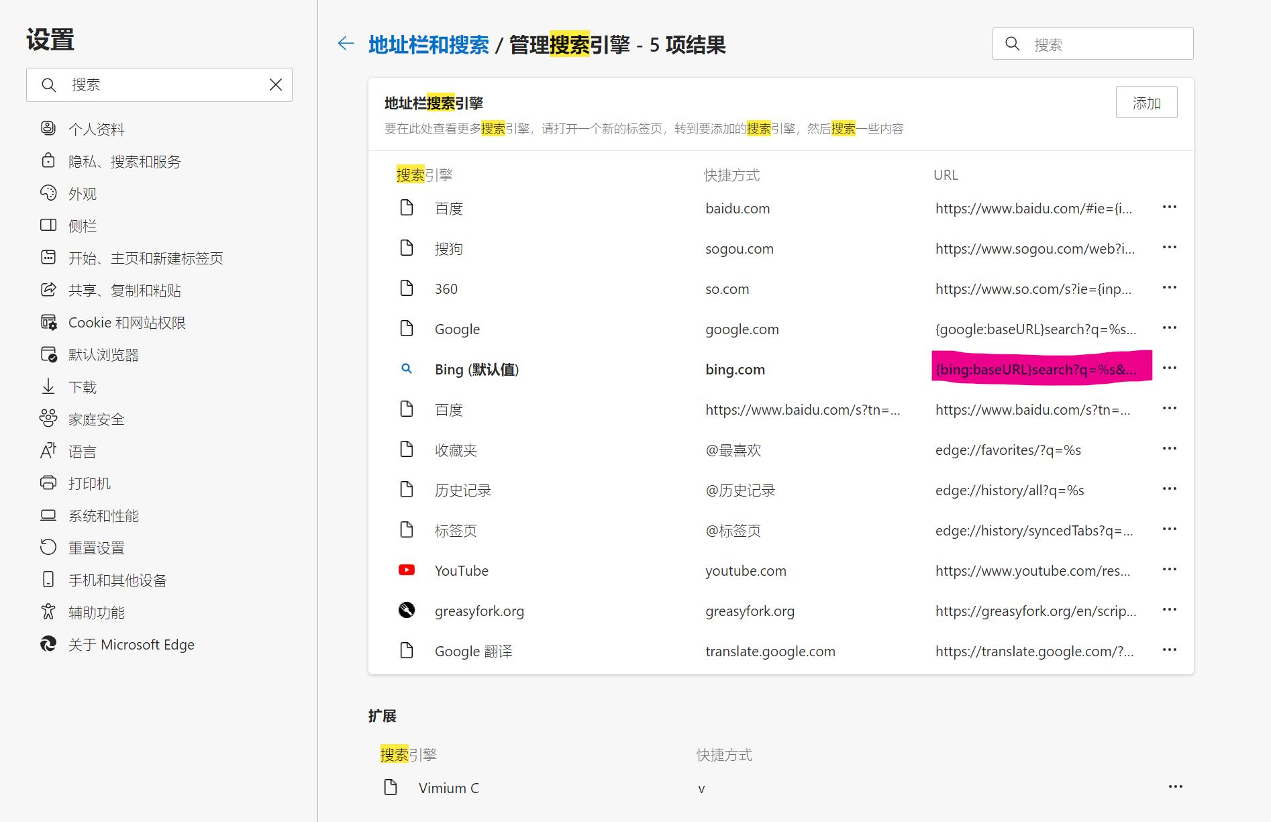The height and width of the screenshot is (822, 1271).
Task: Open more actions for 百度 baidu.com row
Action: click(x=1169, y=207)
